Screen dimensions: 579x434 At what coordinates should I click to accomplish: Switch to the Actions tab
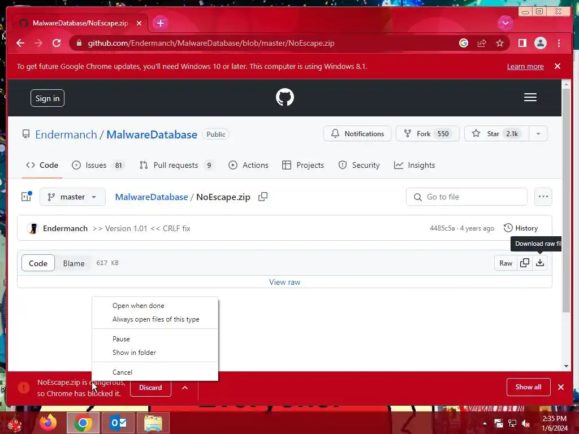(x=248, y=166)
